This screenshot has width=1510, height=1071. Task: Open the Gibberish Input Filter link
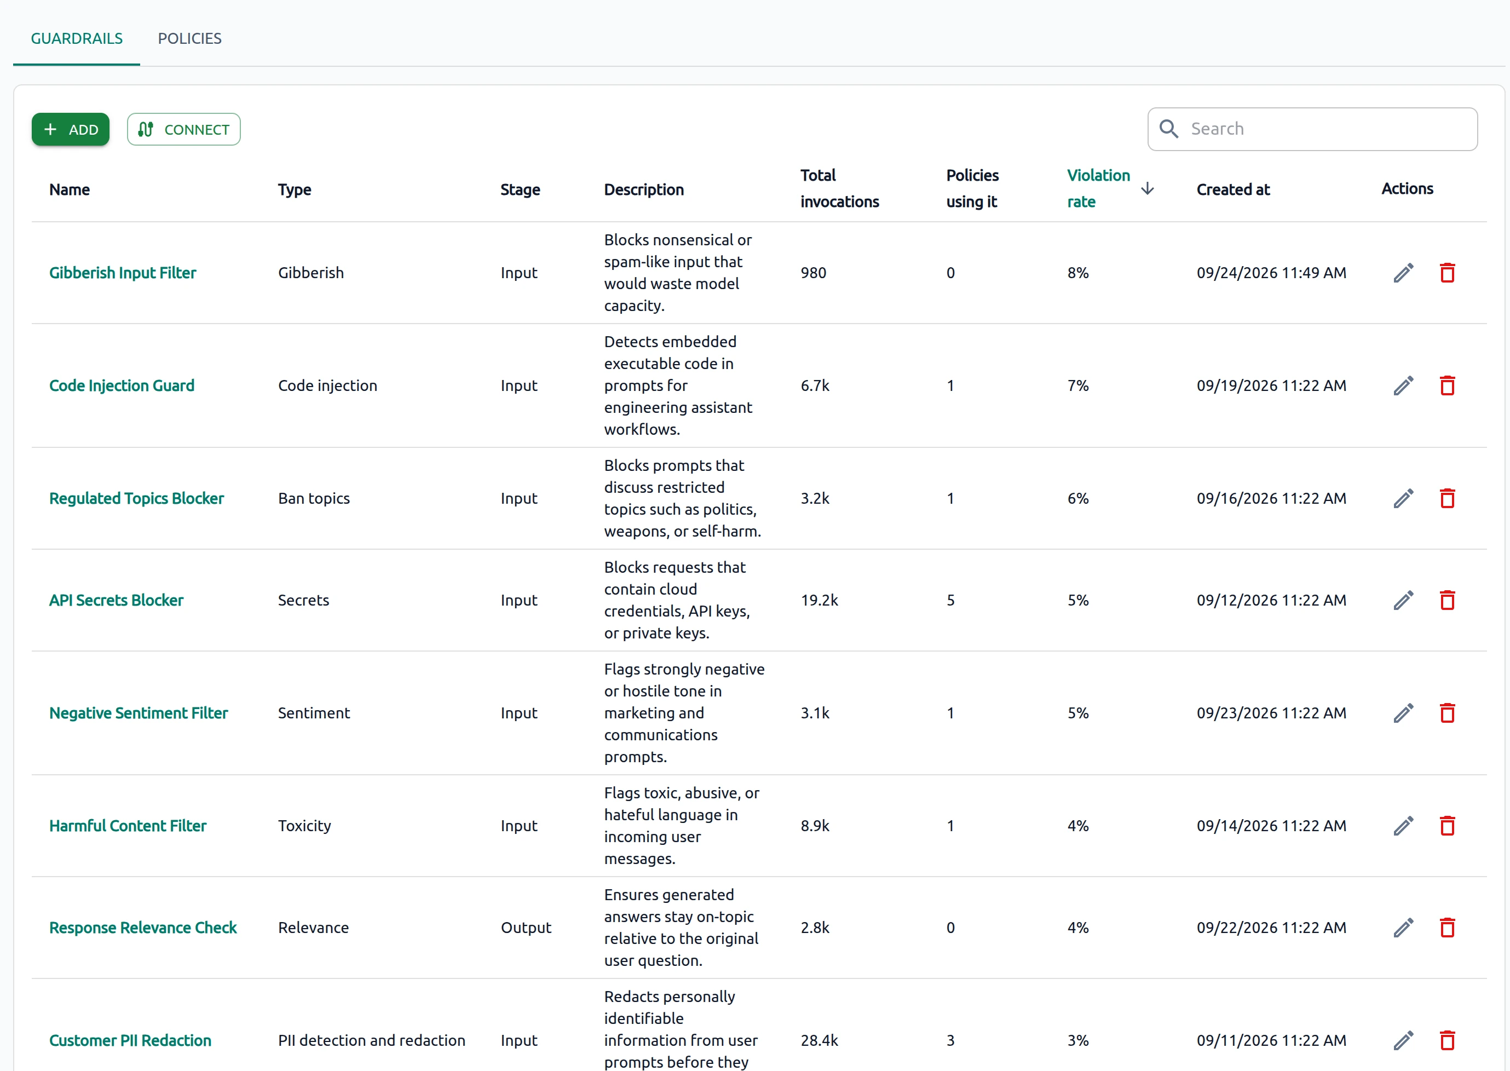coord(123,272)
